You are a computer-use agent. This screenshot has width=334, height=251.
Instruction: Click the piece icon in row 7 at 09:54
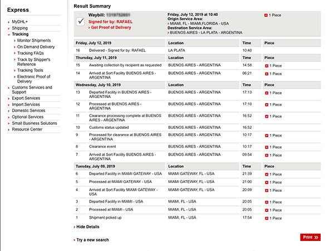pyautogui.click(x=267, y=156)
